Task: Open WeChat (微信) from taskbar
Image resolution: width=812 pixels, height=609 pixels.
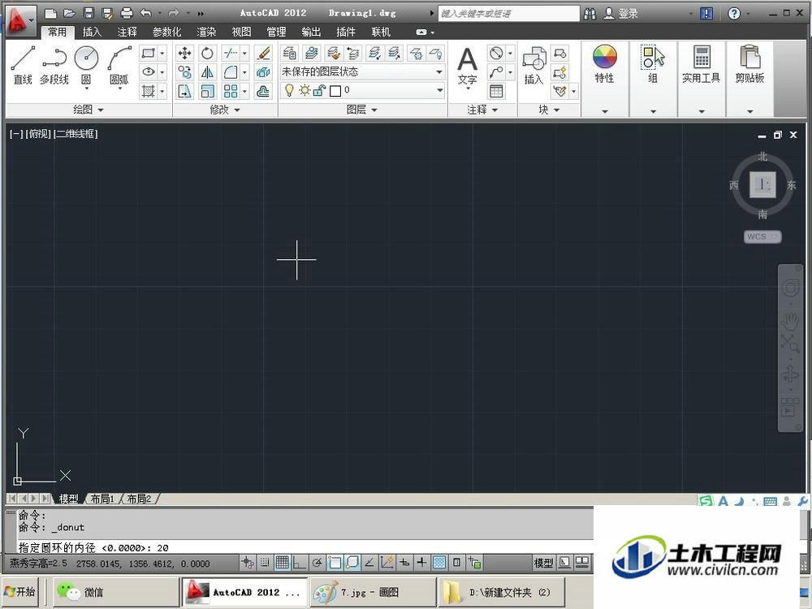Action: (115, 592)
